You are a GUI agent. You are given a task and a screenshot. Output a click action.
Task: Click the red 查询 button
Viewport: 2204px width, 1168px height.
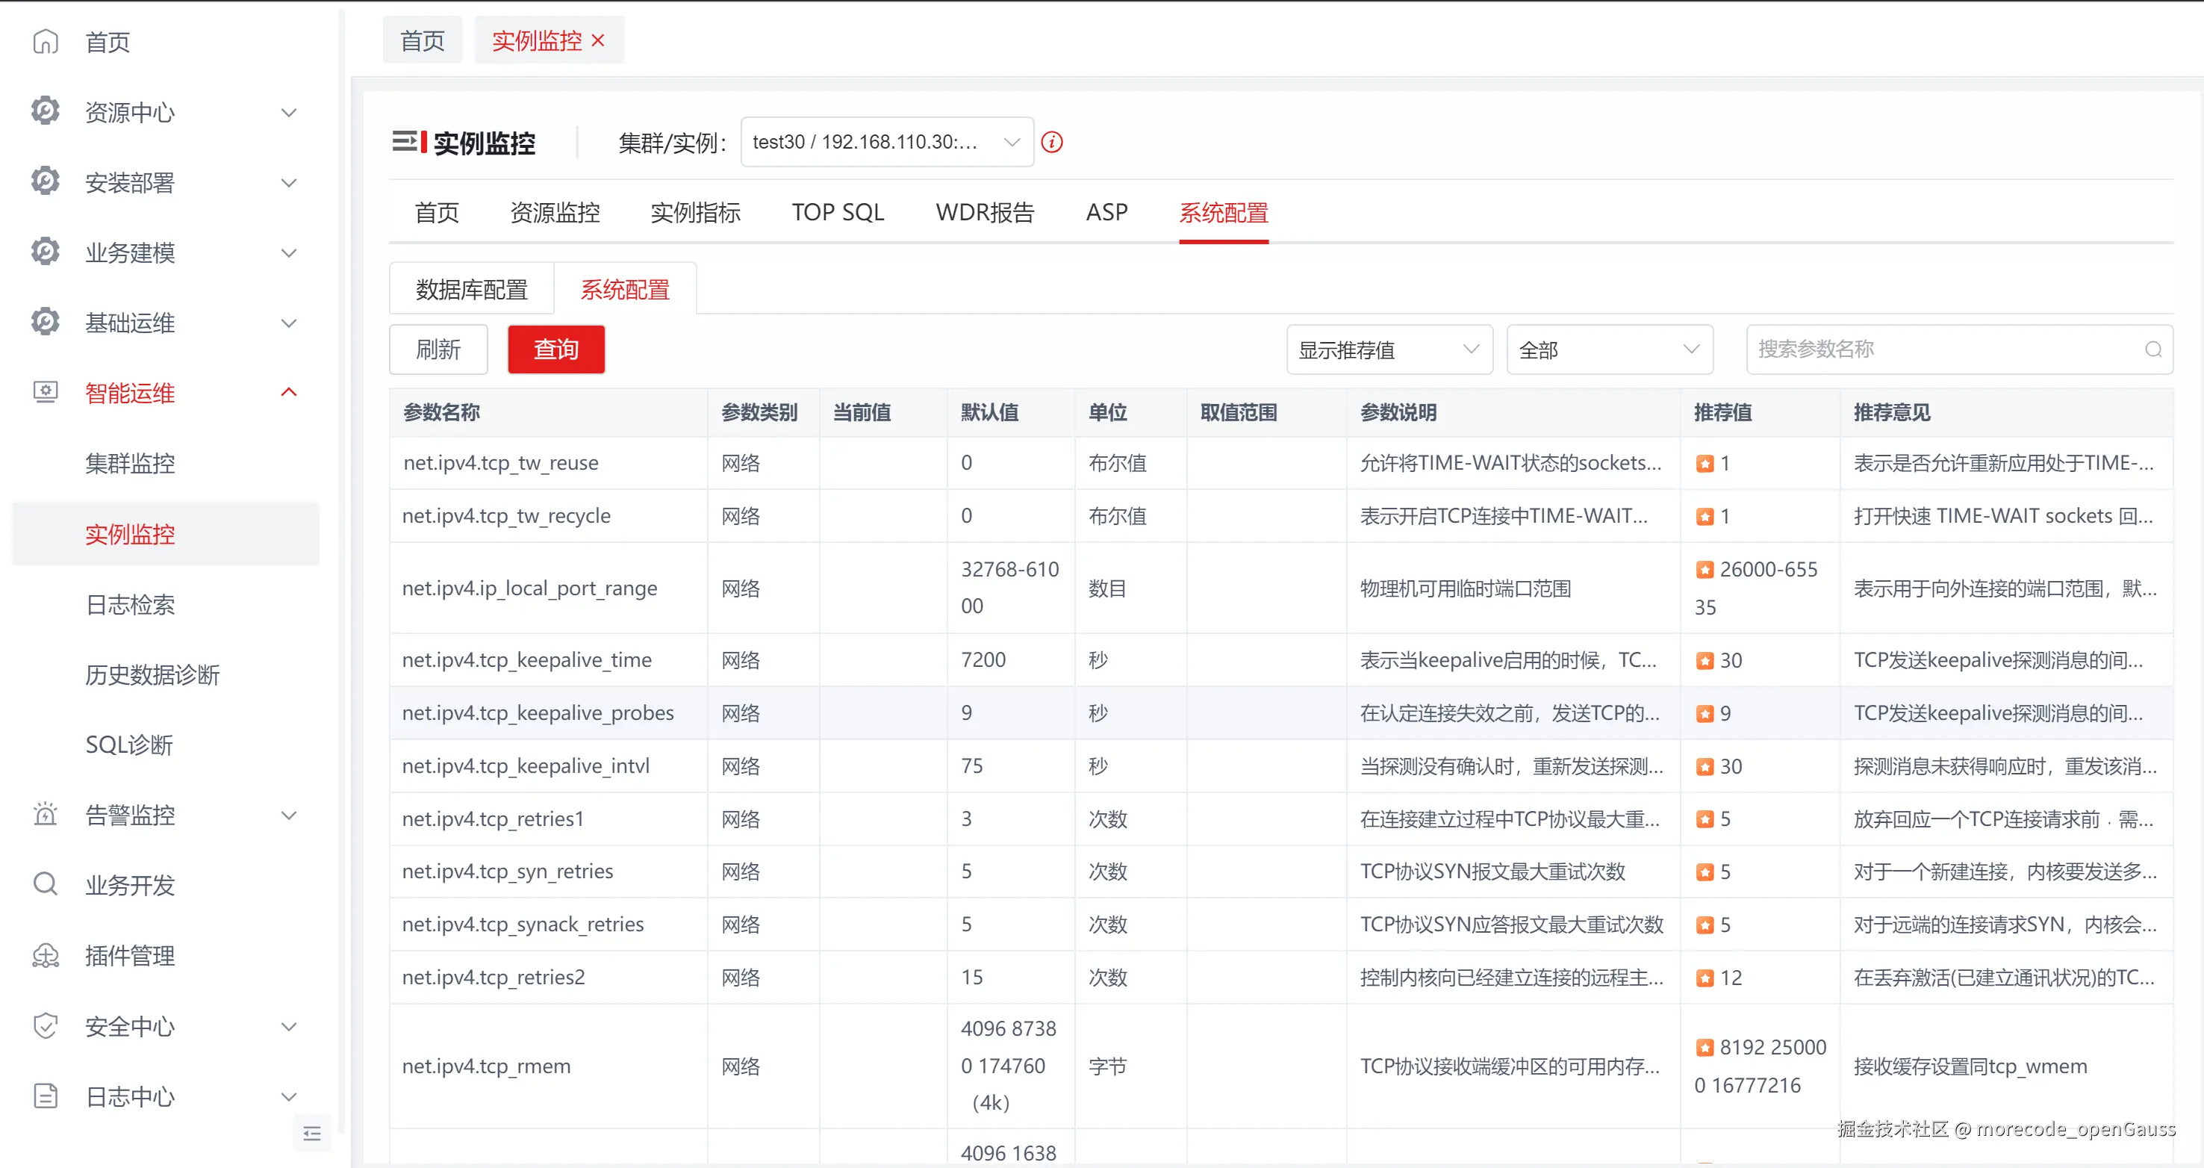click(556, 349)
